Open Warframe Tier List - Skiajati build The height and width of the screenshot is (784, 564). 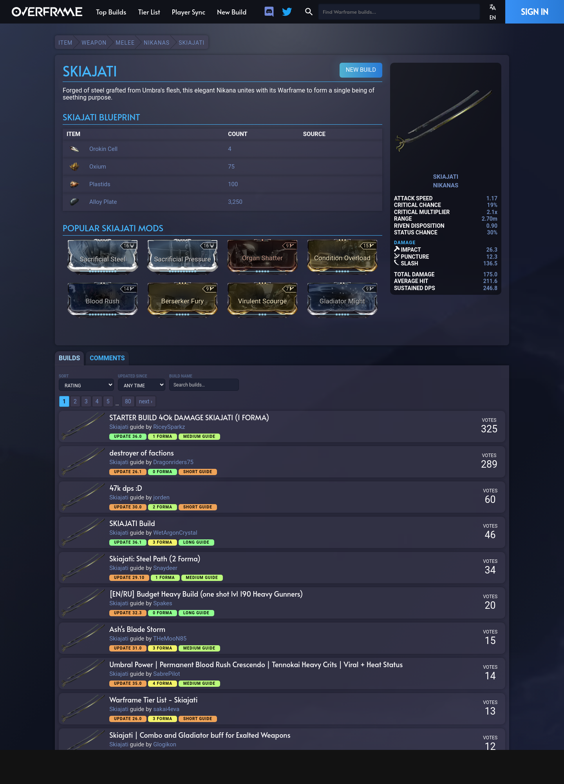click(x=153, y=700)
